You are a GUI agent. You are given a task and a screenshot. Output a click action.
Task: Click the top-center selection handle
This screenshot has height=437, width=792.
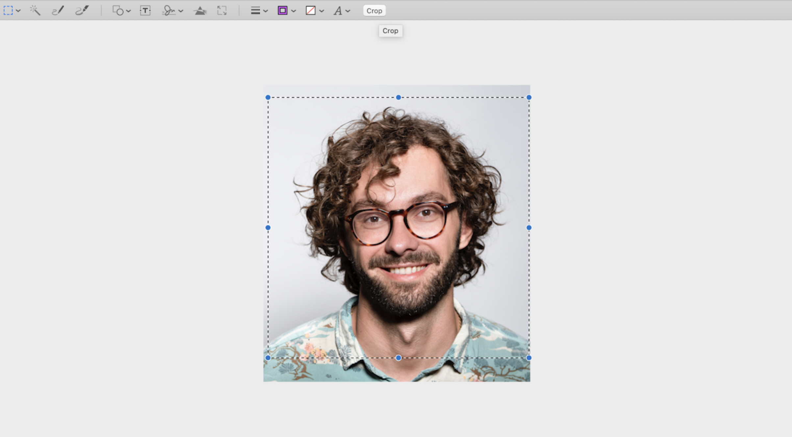pyautogui.click(x=399, y=97)
